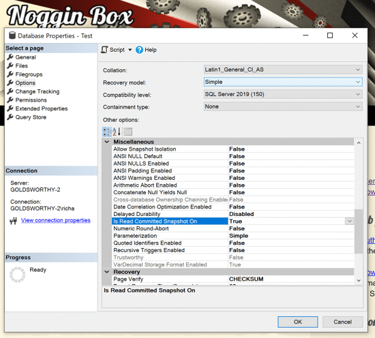Select the Parameterization row

click(233, 236)
